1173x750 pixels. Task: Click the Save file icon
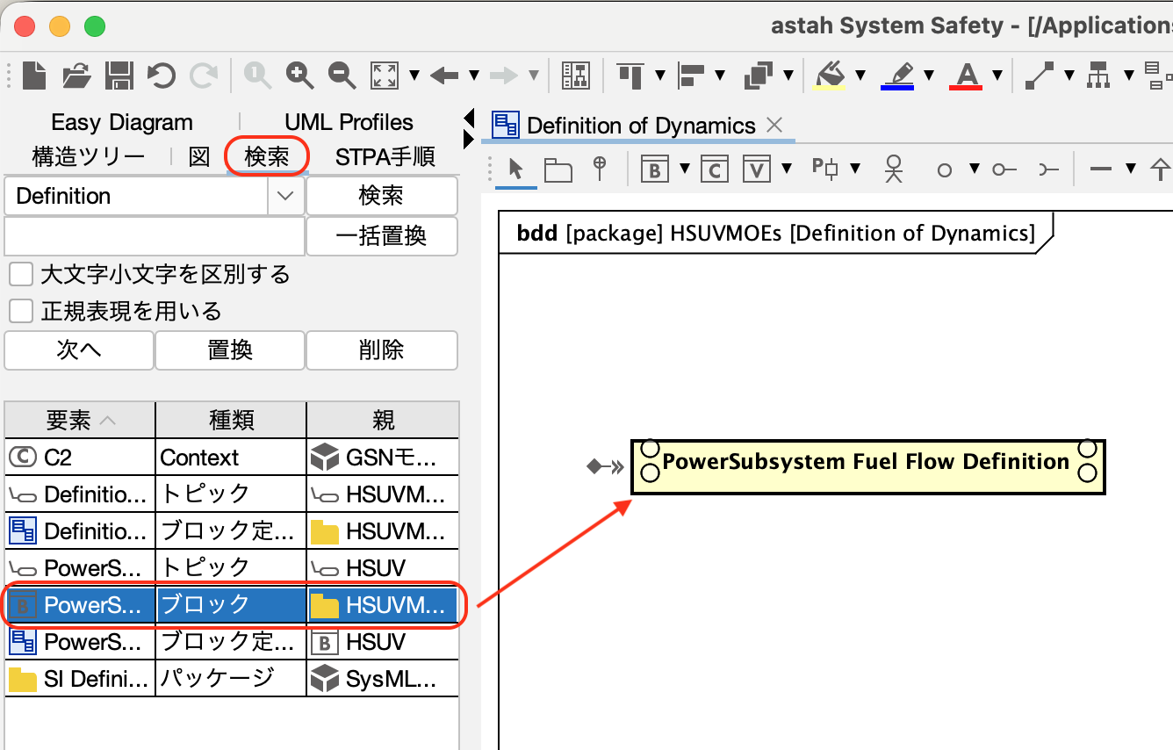(x=119, y=76)
